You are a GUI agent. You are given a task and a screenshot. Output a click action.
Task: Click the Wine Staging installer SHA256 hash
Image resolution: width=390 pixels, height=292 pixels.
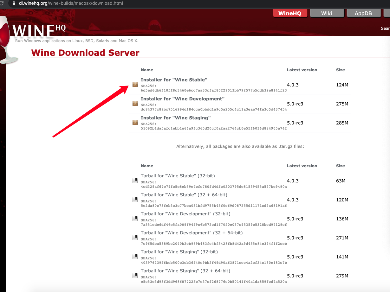[x=214, y=128]
